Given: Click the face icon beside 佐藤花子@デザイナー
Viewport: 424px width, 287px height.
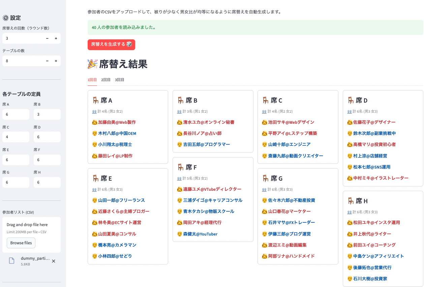Looking at the screenshot, I should [x=350, y=122].
